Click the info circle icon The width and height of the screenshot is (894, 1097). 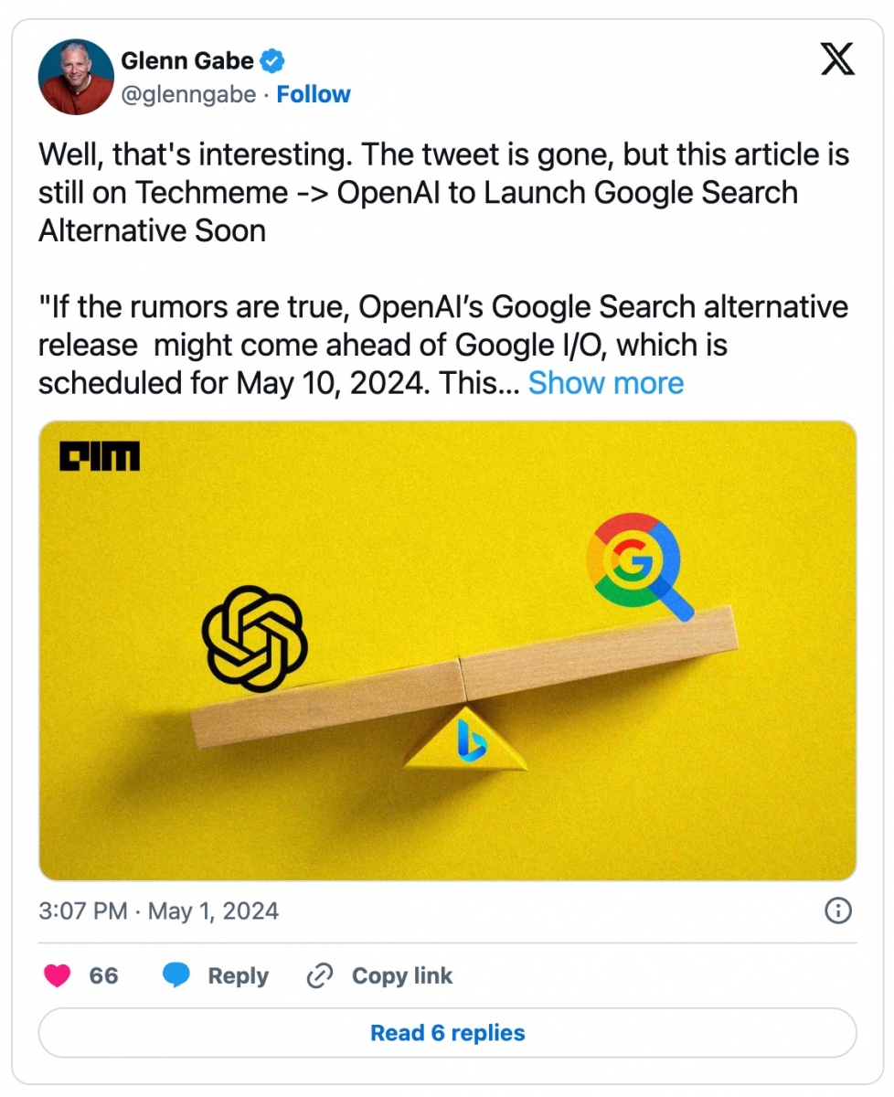(838, 911)
